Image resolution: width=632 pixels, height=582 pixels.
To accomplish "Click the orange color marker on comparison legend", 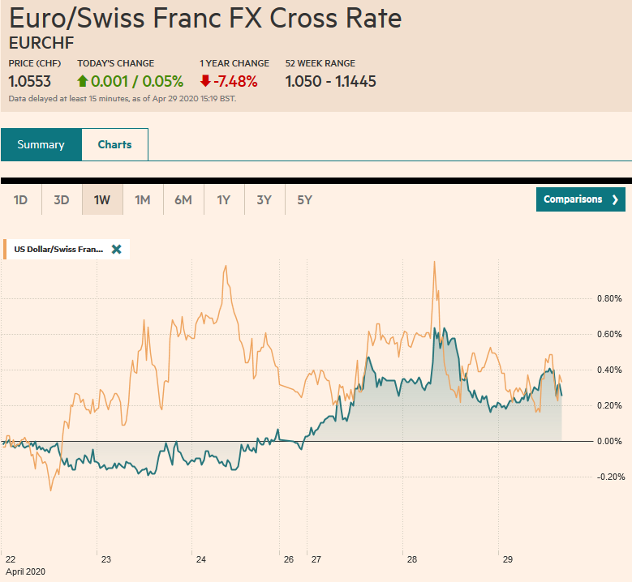I will (6, 250).
